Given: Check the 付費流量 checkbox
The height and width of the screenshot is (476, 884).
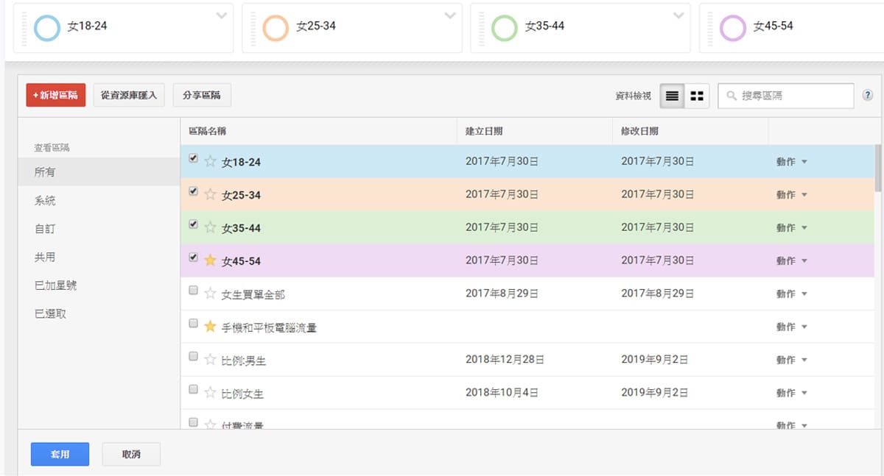Looking at the screenshot, I should click(x=193, y=422).
